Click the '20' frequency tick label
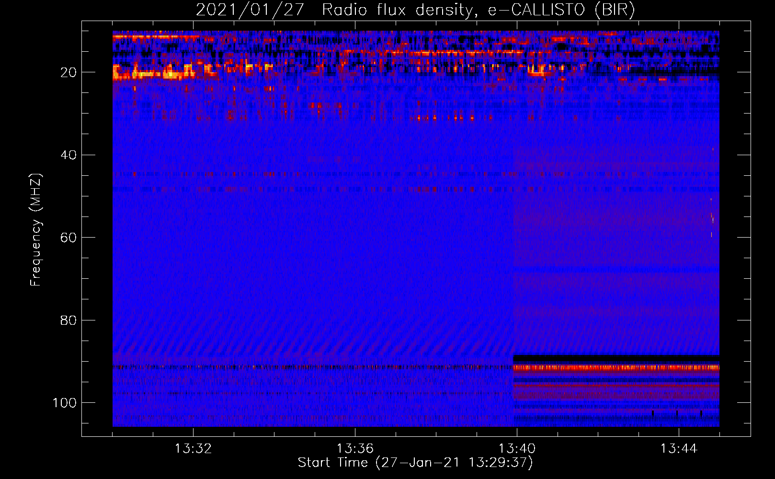Screen dimensions: 775x479 click(x=69, y=72)
